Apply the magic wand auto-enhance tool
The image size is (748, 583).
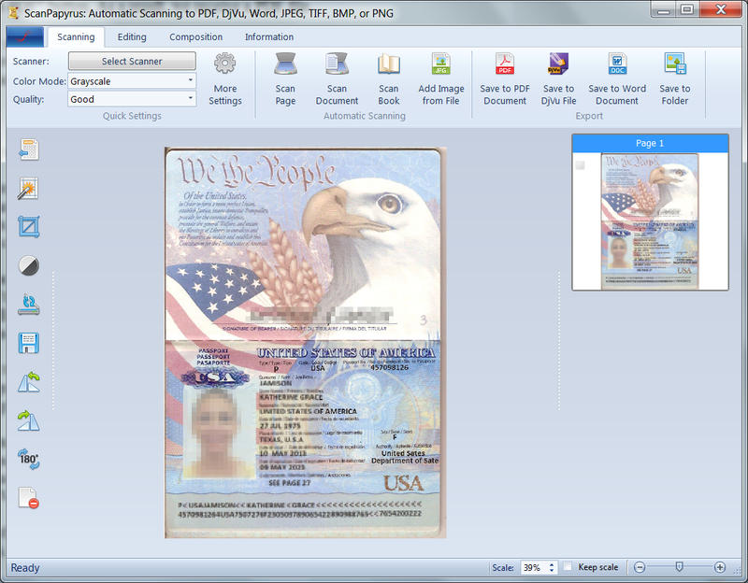point(29,189)
